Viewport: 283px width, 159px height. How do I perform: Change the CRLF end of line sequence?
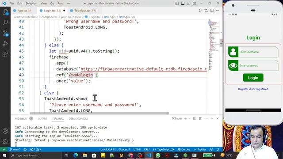click(x=147, y=149)
